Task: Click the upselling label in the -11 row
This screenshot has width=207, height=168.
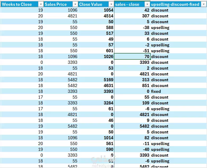Action: pos(160,143)
